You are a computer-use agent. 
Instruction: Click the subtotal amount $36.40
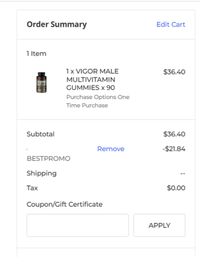(x=174, y=134)
